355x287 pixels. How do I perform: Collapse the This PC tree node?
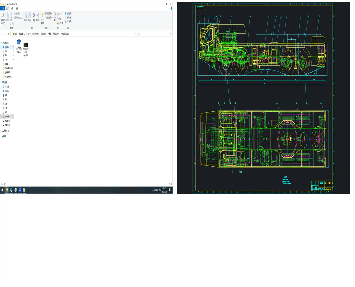point(1,82)
